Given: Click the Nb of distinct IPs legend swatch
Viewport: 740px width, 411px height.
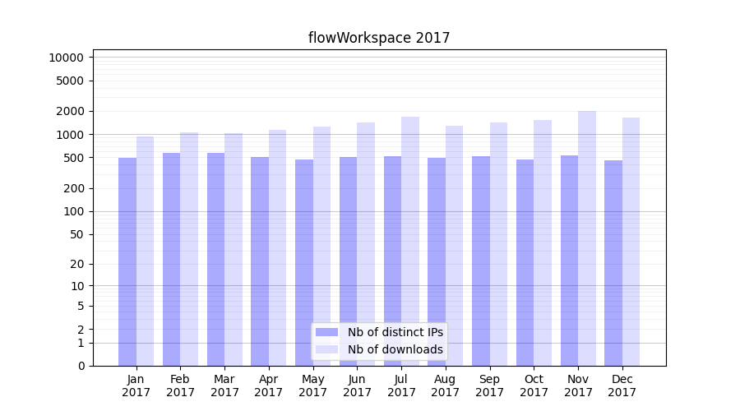Looking at the screenshot, I should click(x=326, y=332).
